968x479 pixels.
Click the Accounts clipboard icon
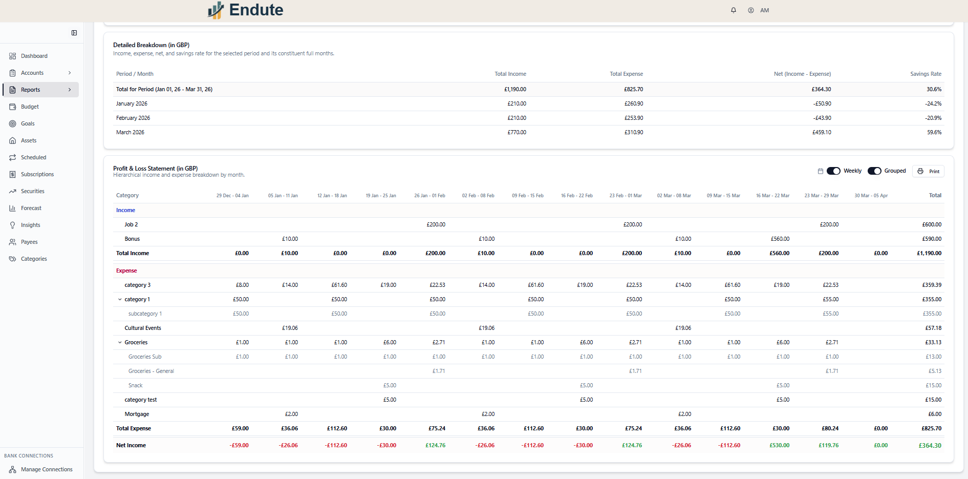point(13,73)
